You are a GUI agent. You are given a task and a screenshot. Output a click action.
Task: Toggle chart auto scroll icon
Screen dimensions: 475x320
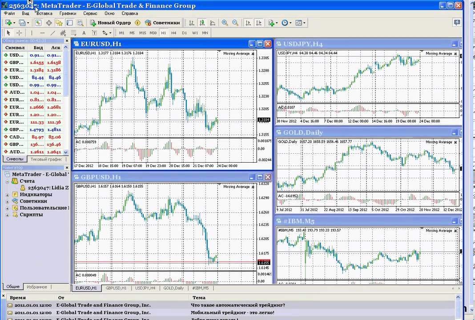248,23
